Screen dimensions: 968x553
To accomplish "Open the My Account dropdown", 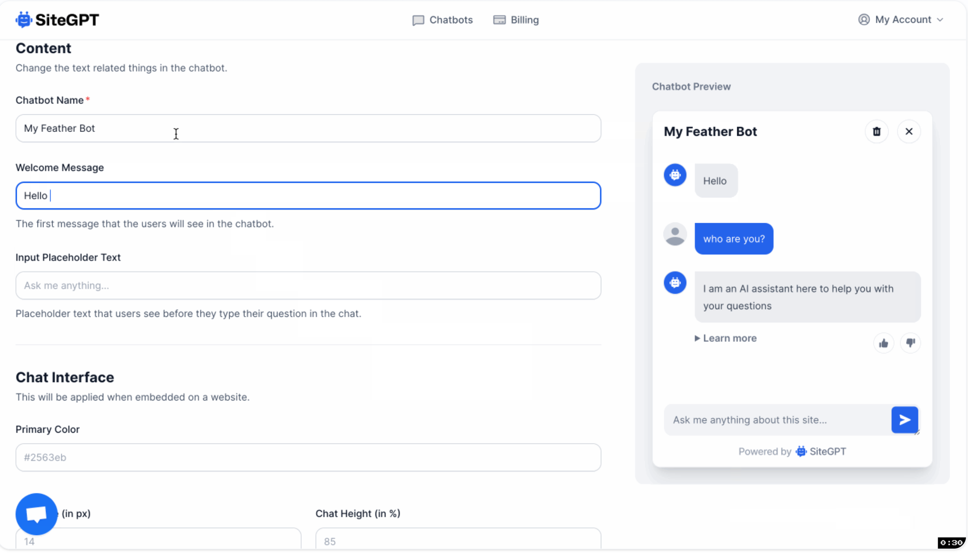I will (x=900, y=20).
